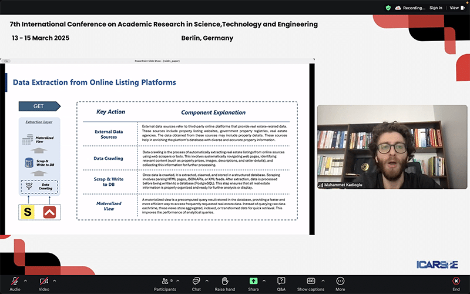
Task: Expand sharing options arrow beside Share
Action: pos(264,281)
